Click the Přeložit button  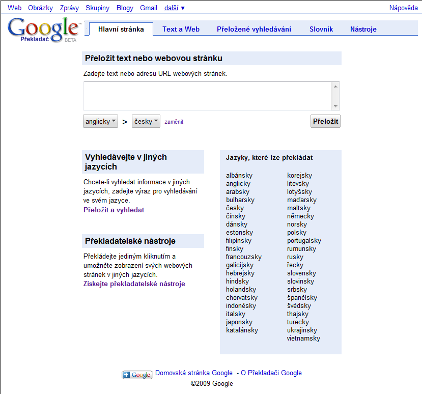tap(325, 121)
